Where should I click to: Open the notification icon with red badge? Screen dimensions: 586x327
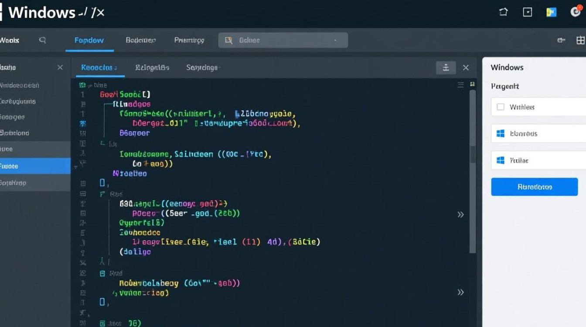pos(576,11)
